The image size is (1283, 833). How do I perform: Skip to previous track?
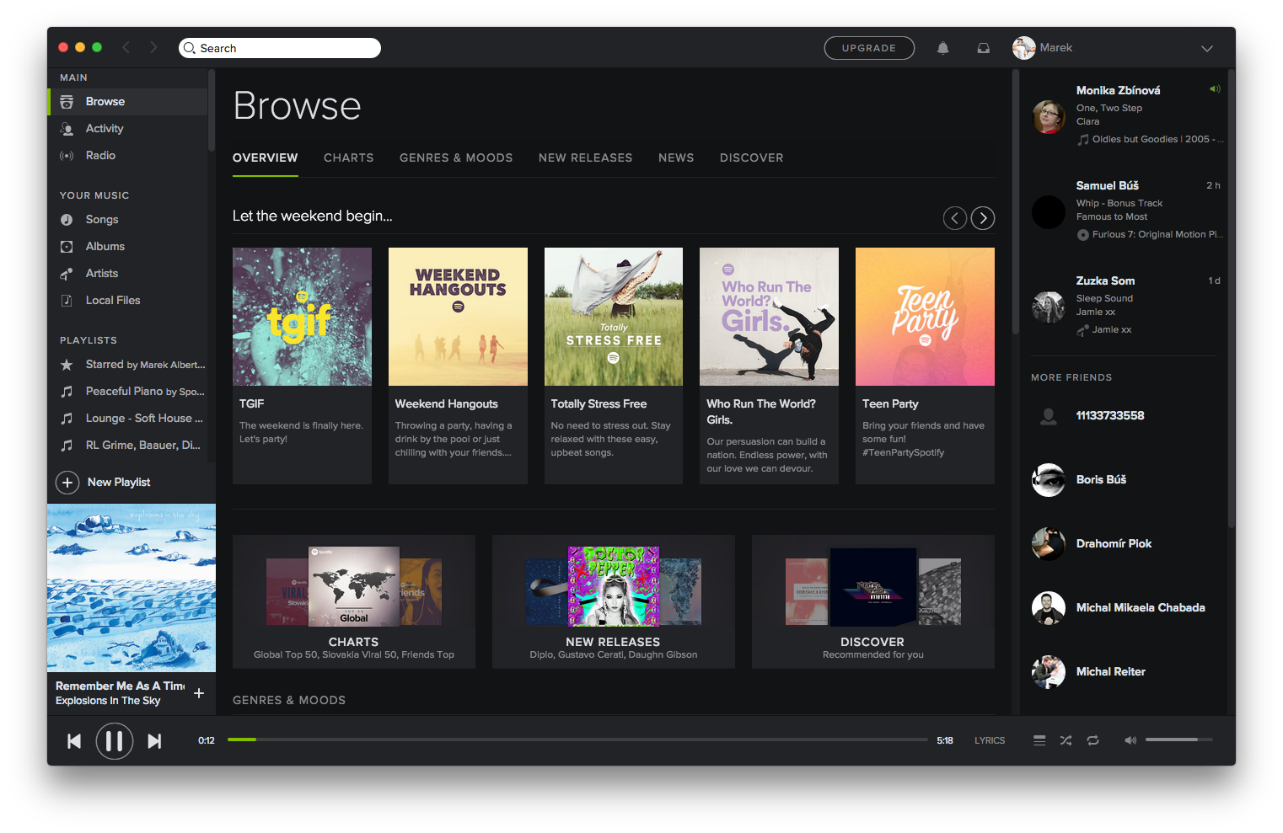pos(74,741)
